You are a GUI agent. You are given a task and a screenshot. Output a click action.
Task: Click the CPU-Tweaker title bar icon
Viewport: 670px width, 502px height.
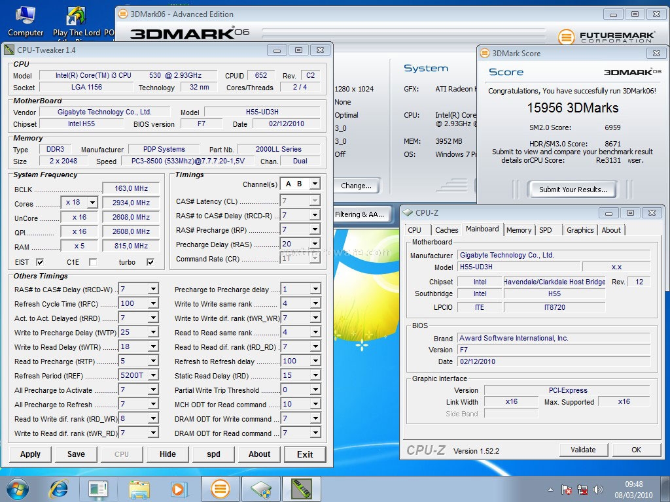click(9, 50)
